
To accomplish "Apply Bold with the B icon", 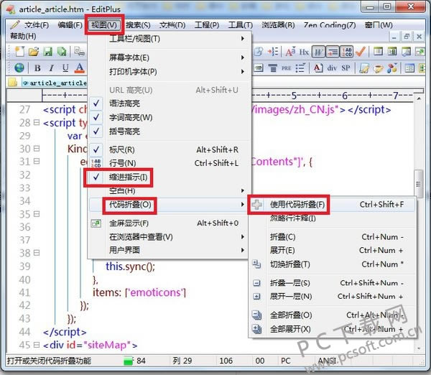I will coord(37,68).
